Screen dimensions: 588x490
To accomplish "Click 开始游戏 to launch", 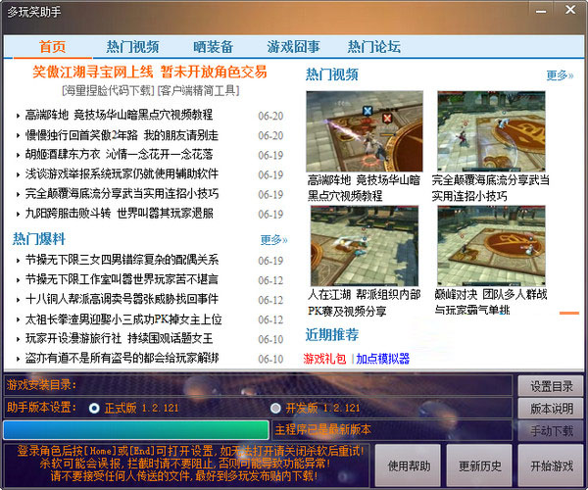I will 551,465.
